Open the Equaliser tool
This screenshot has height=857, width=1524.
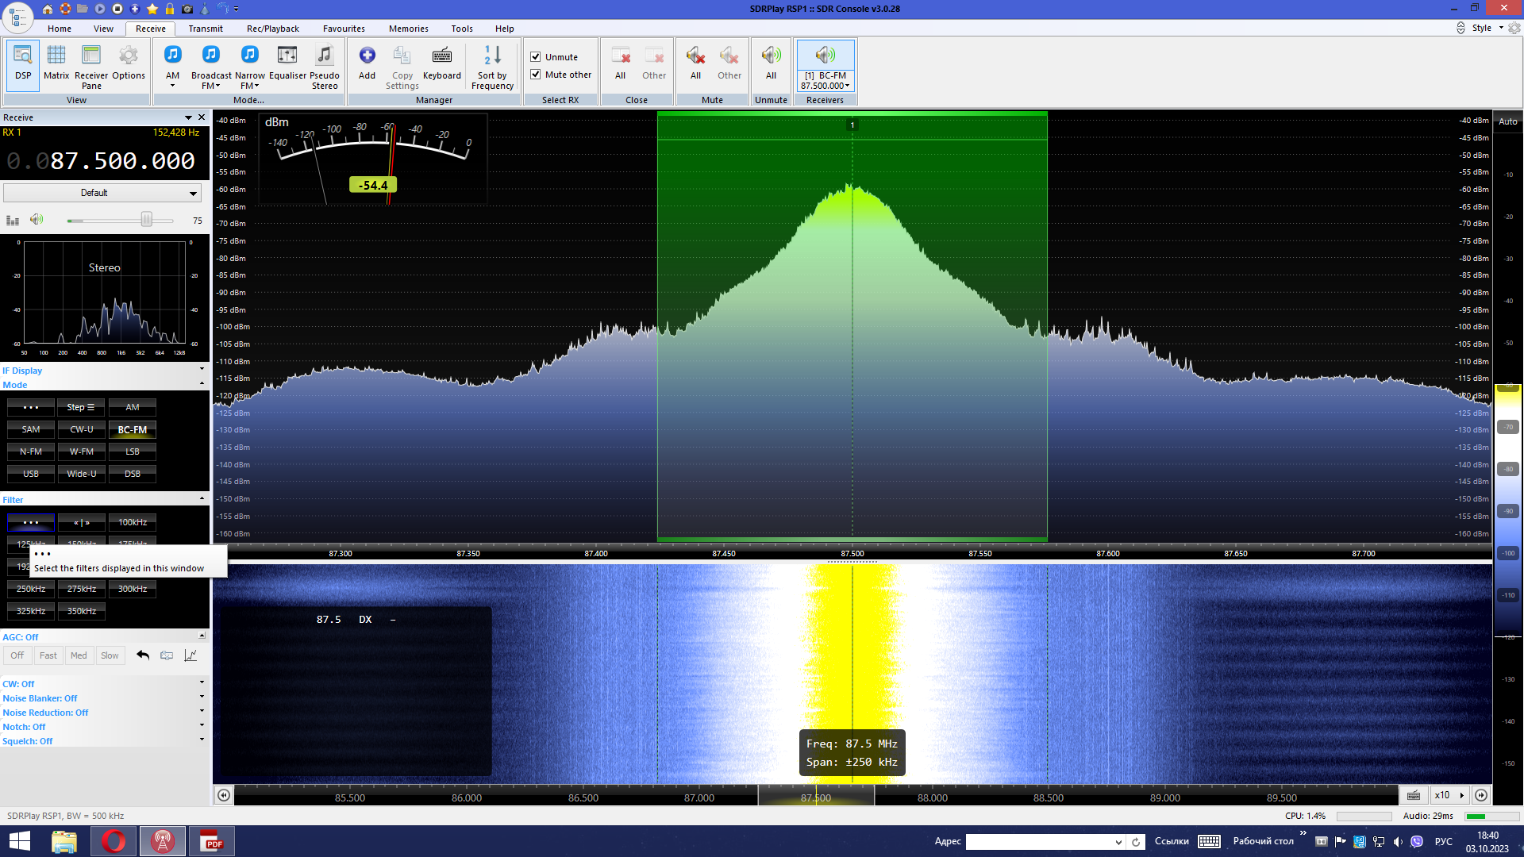(x=287, y=63)
